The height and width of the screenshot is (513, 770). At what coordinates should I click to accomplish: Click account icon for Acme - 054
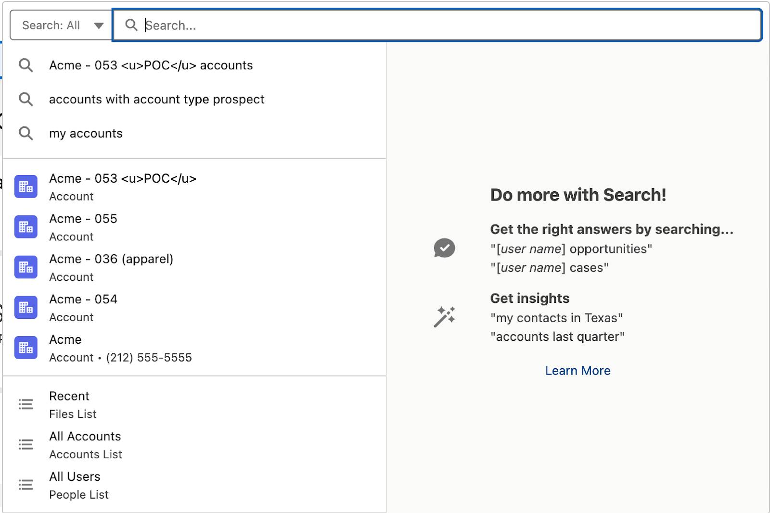26,308
